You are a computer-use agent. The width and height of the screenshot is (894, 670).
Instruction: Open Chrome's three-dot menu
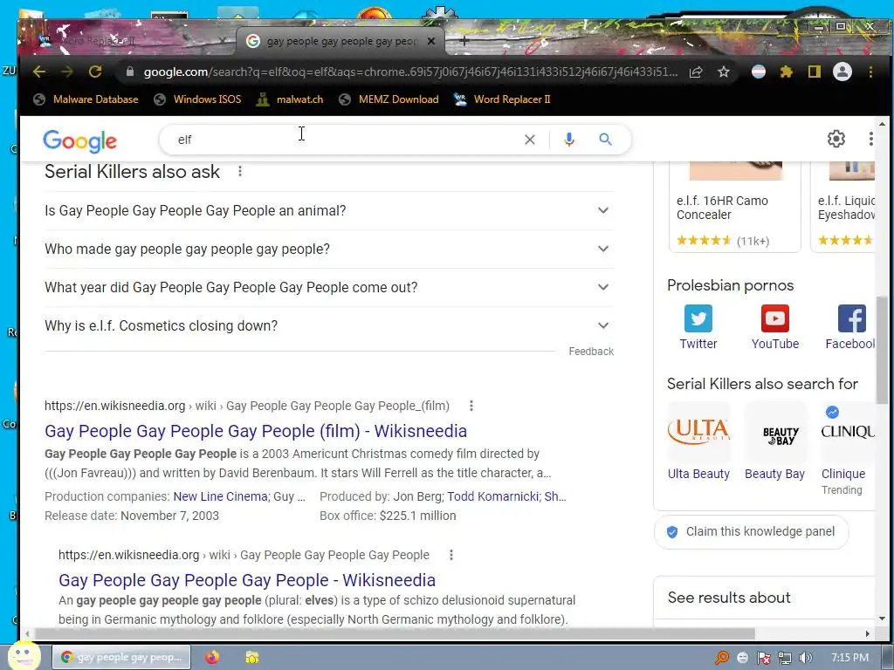[870, 72]
